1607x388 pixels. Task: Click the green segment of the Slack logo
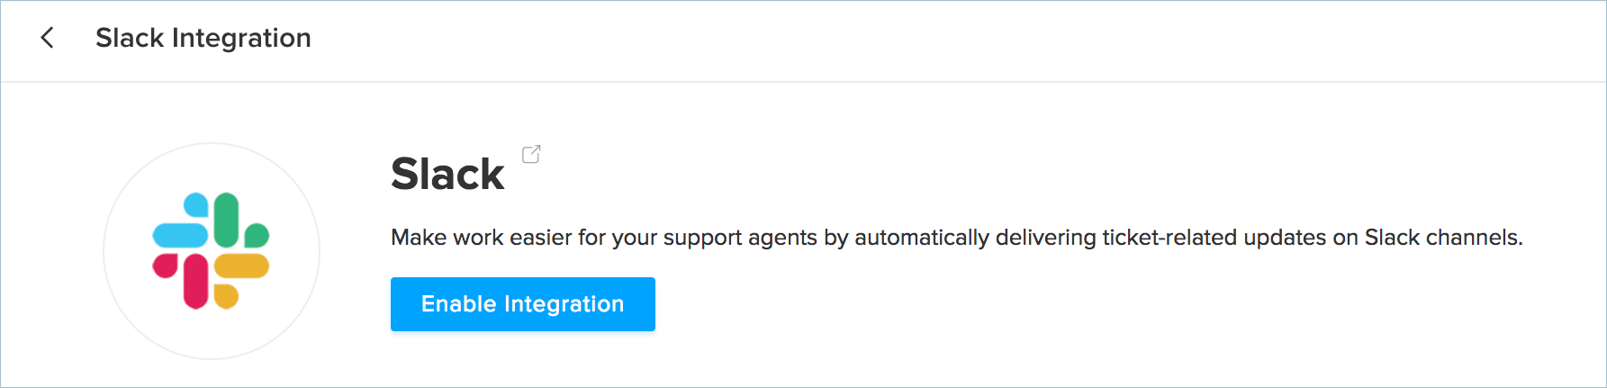point(227,220)
